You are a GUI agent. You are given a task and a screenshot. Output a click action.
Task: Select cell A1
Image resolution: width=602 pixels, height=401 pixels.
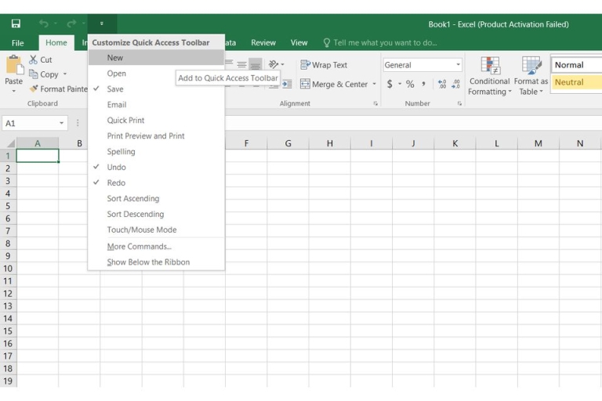click(x=38, y=156)
